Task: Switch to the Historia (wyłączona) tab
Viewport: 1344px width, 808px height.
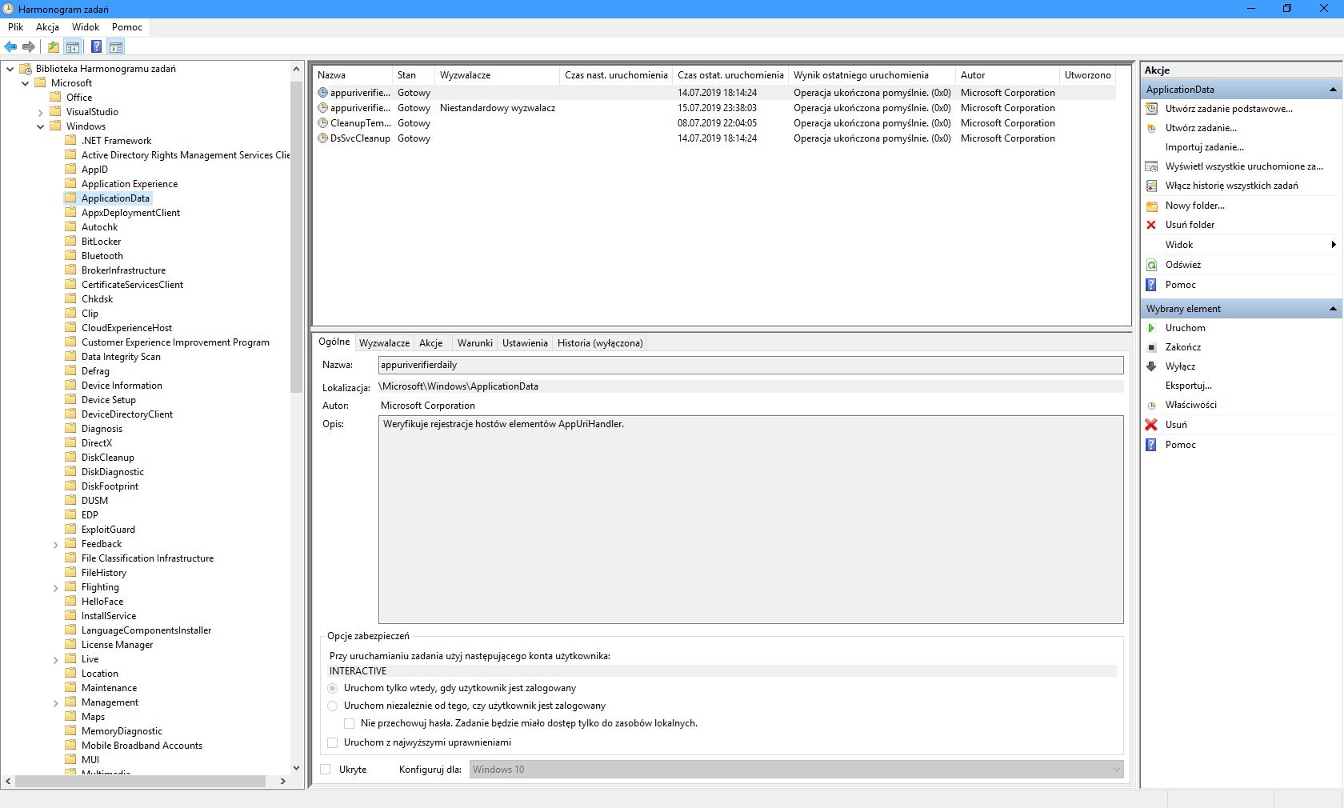Action: [x=600, y=343]
